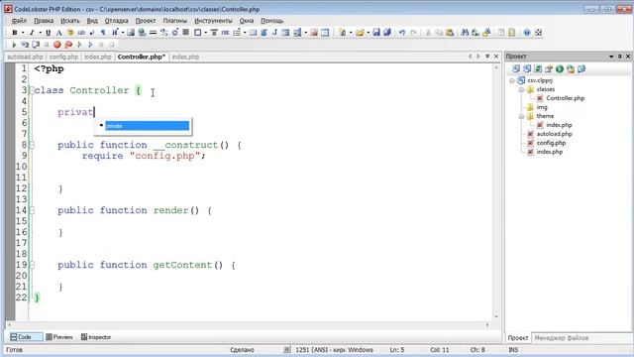Screen dimensions: 634x357
Task: Open dropdown arrow beside Open folder icon
Action: [368, 33]
